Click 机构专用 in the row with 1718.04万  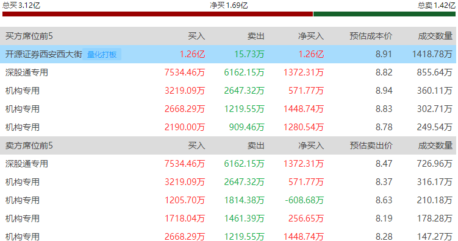[22, 218]
